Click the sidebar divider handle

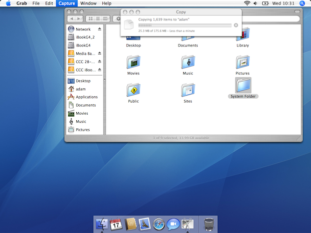tap(104, 80)
